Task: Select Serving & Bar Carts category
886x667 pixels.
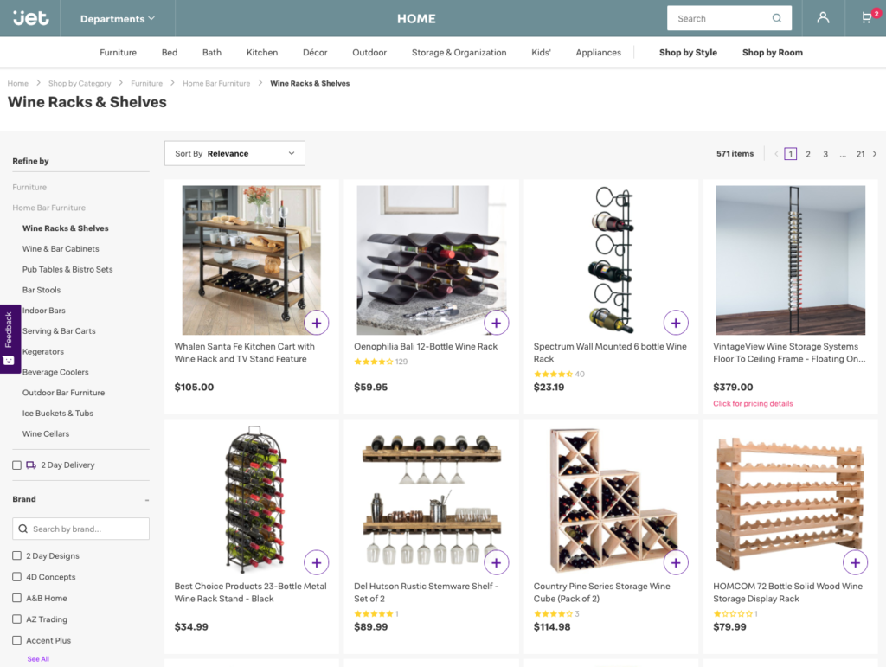Action: point(59,331)
